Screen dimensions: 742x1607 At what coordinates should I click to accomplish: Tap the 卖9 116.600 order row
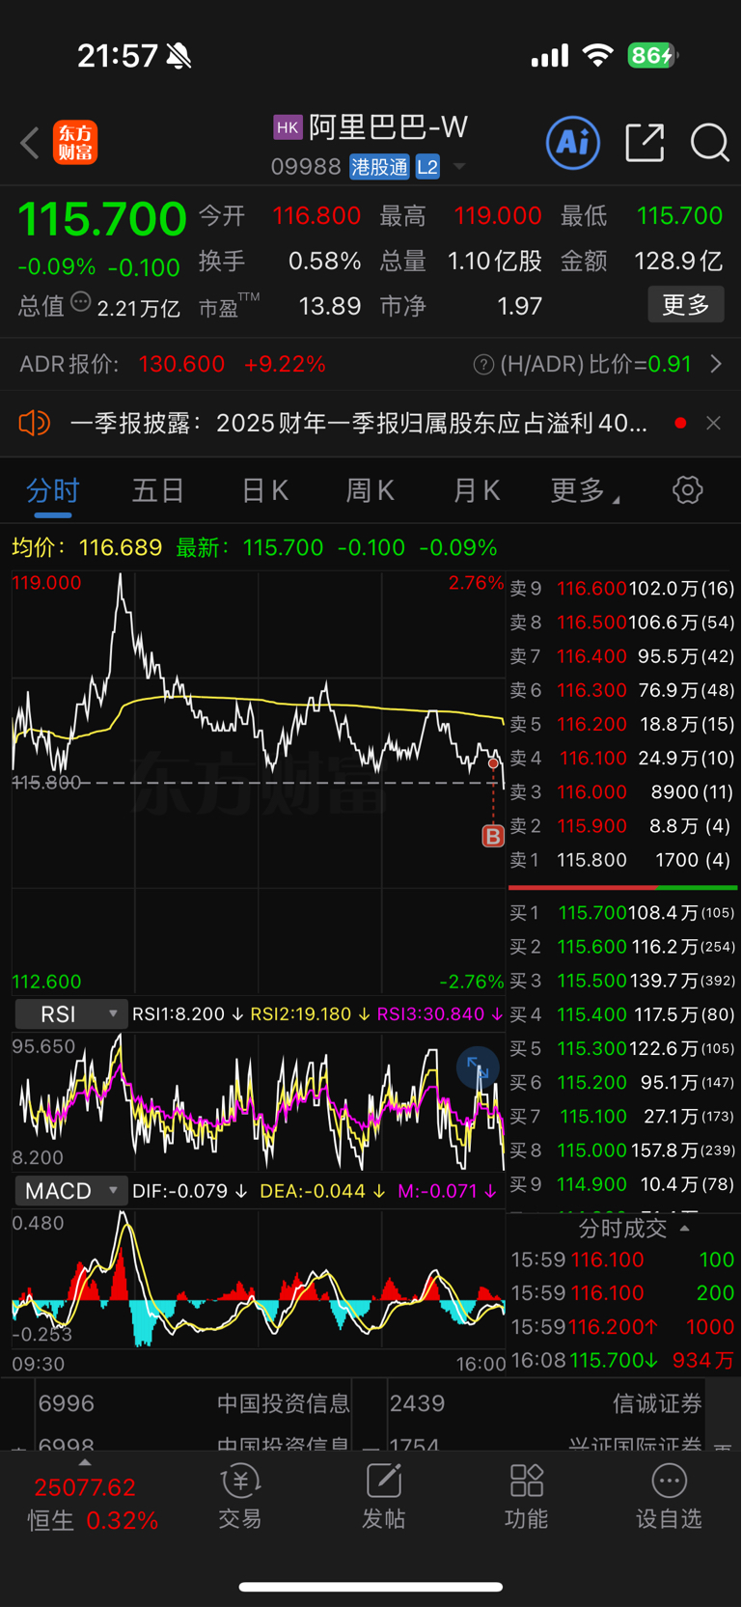623,588
